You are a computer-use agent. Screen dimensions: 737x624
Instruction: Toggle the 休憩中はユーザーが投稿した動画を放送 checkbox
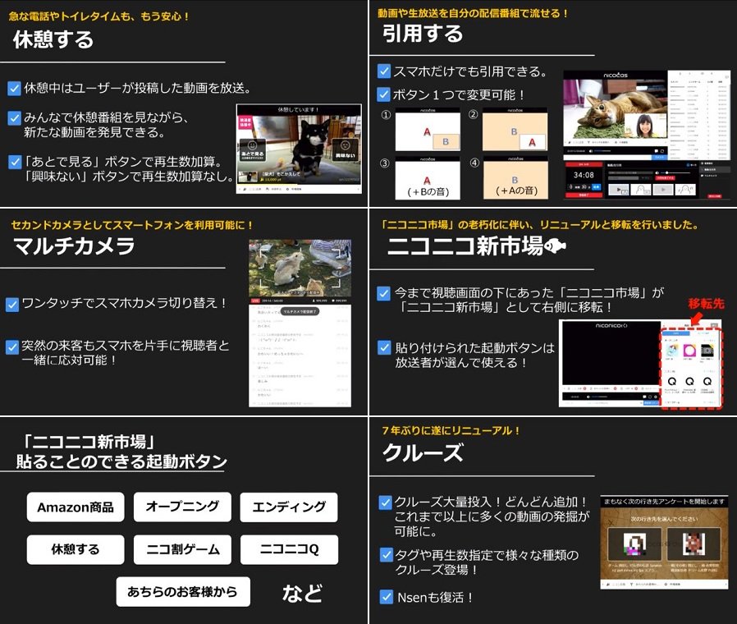tap(15, 89)
